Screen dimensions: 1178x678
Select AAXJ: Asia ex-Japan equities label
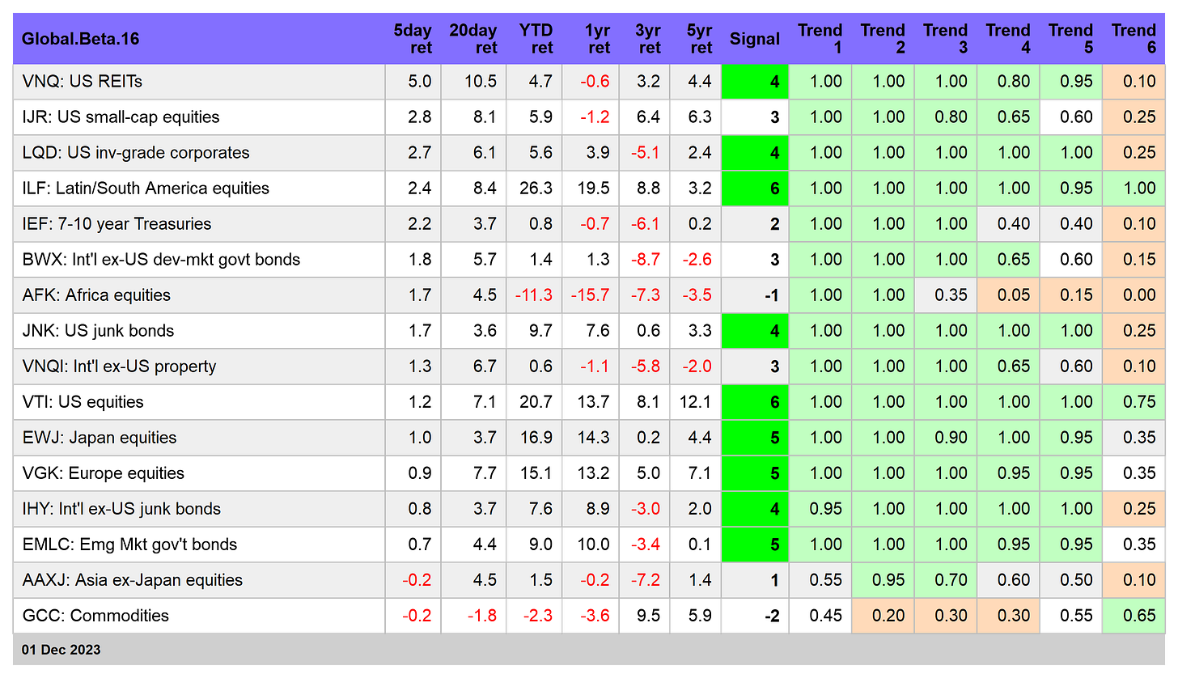[133, 580]
